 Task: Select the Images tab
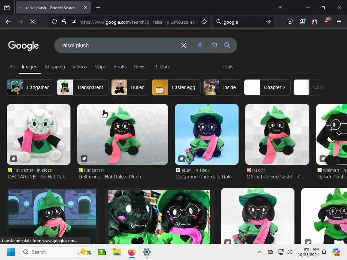click(x=29, y=67)
